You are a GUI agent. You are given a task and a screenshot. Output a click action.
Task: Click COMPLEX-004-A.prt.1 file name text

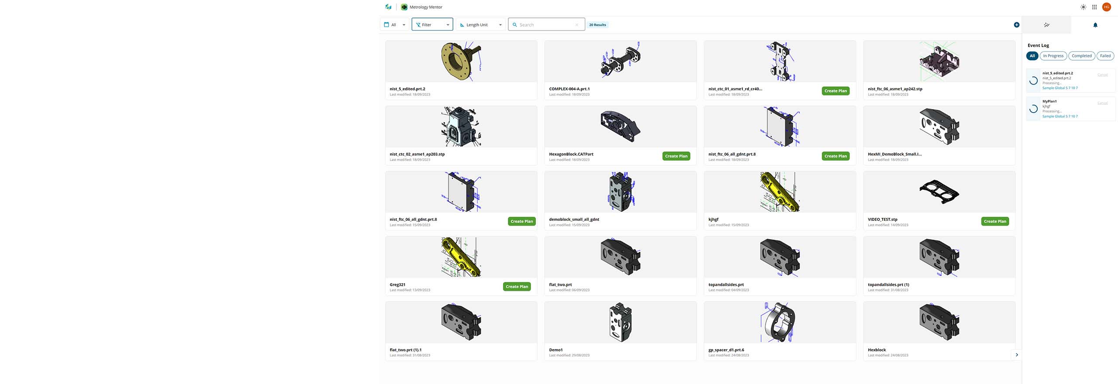point(569,89)
